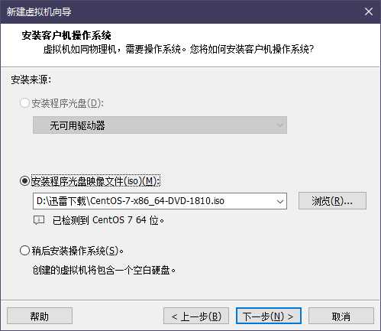Screen dimensions: 381x331
Task: Click the 安装来源 label
Action: 31,80
